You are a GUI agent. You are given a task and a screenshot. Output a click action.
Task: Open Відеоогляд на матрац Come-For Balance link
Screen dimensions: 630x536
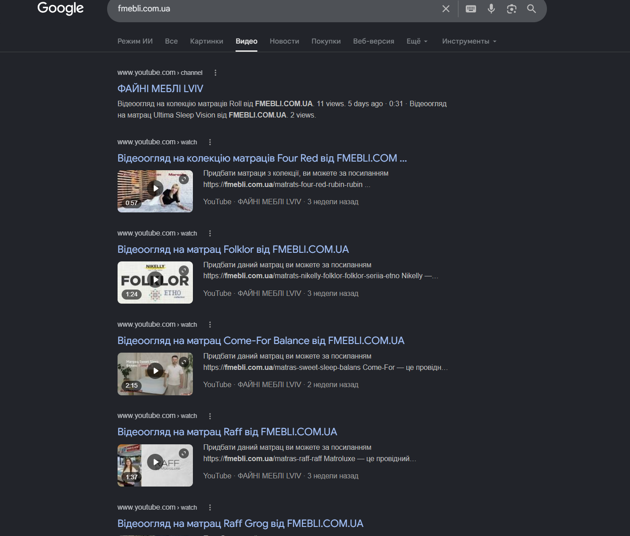[261, 340]
